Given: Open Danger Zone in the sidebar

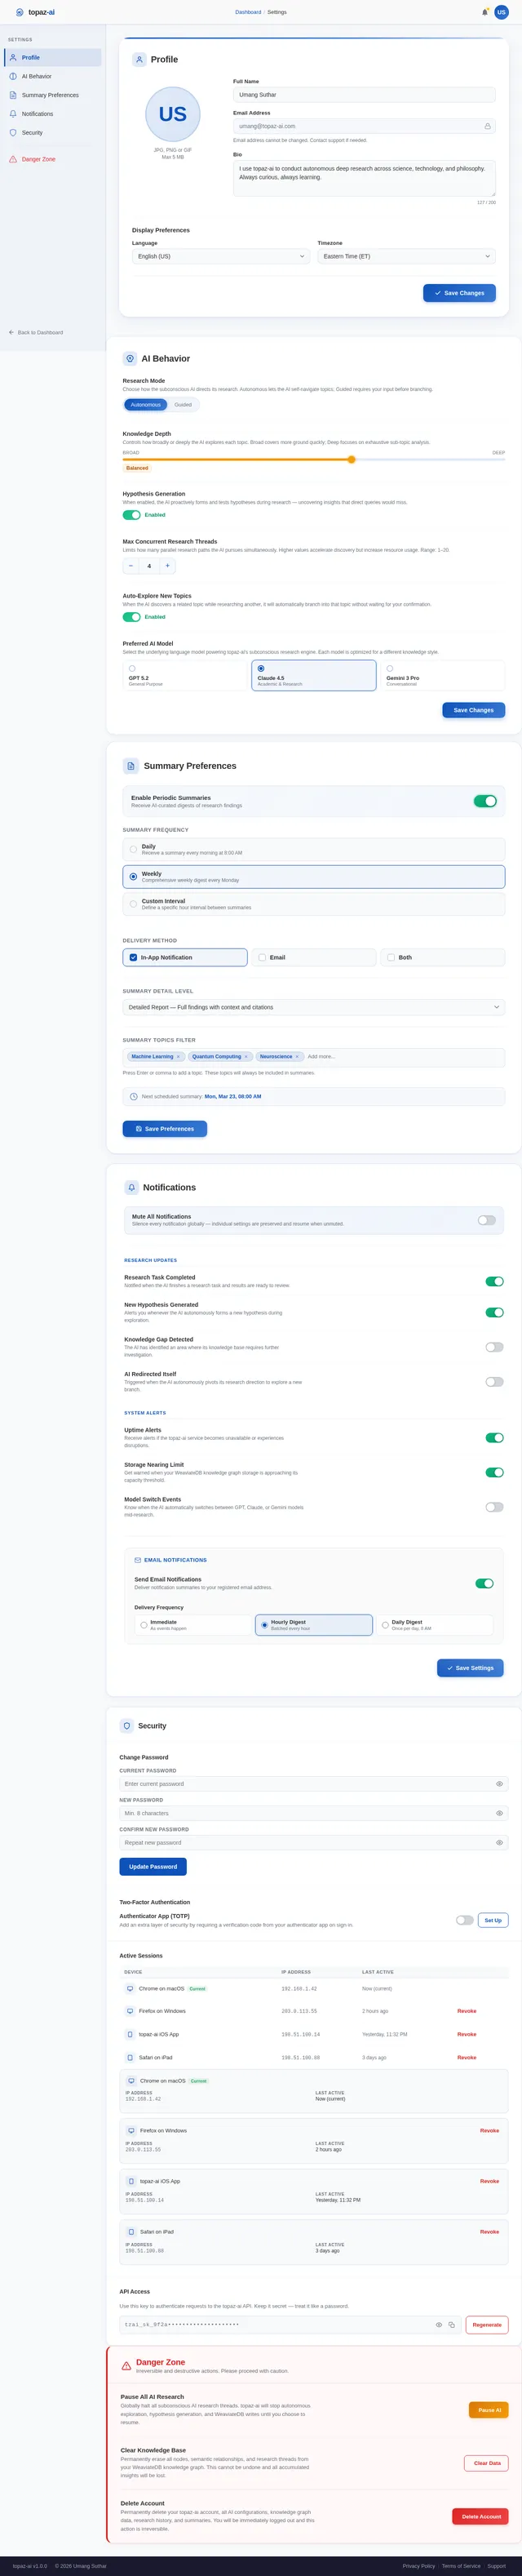Looking at the screenshot, I should click(38, 159).
